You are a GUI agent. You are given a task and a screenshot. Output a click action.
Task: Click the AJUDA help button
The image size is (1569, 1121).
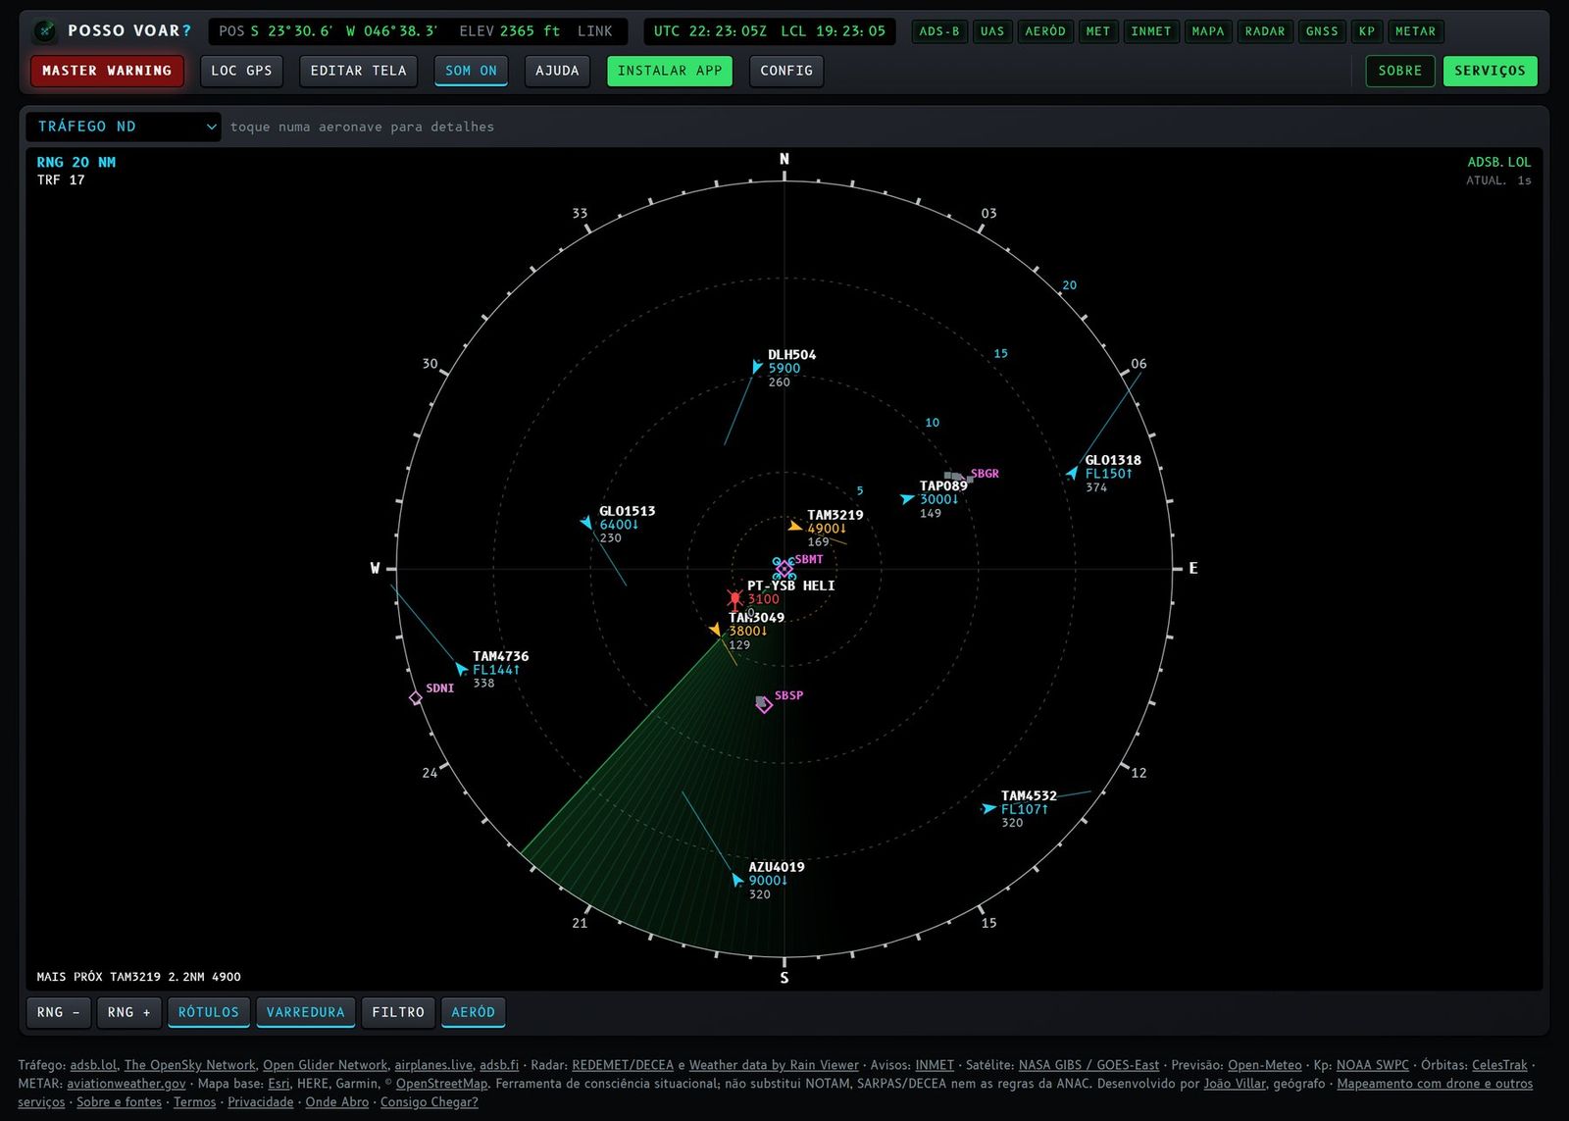(x=557, y=71)
